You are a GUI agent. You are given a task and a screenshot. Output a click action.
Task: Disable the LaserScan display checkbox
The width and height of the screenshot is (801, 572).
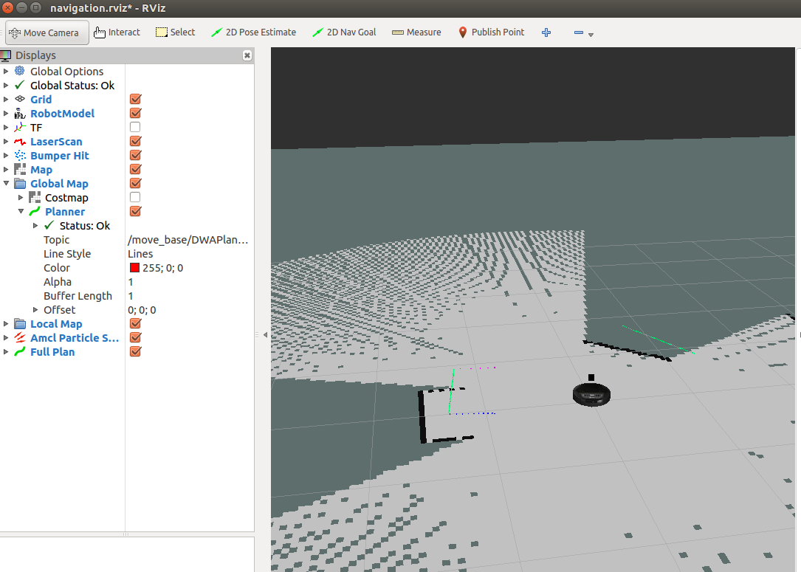[134, 141]
